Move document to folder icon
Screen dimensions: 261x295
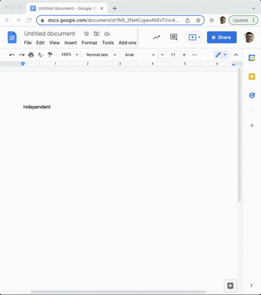(x=97, y=34)
